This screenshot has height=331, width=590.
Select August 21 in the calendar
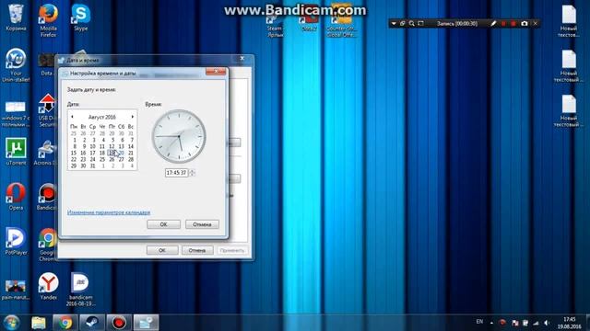coord(131,153)
